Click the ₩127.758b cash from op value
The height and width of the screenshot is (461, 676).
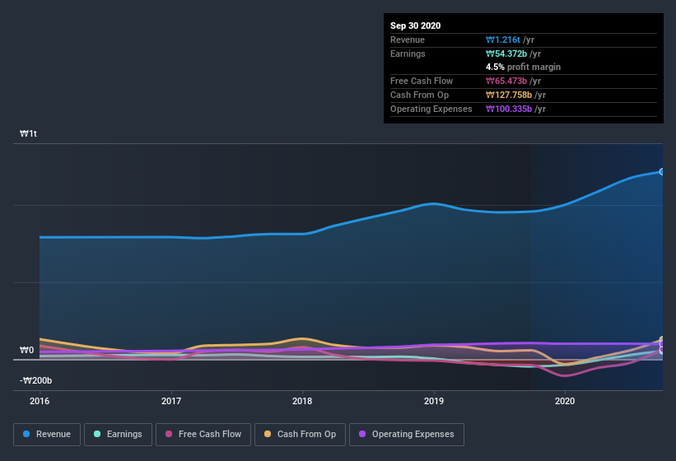509,95
